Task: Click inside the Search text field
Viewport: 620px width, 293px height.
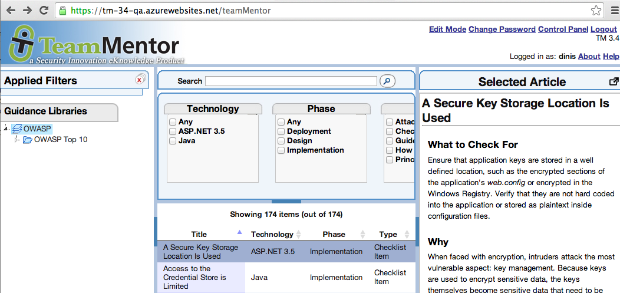Action: point(291,81)
